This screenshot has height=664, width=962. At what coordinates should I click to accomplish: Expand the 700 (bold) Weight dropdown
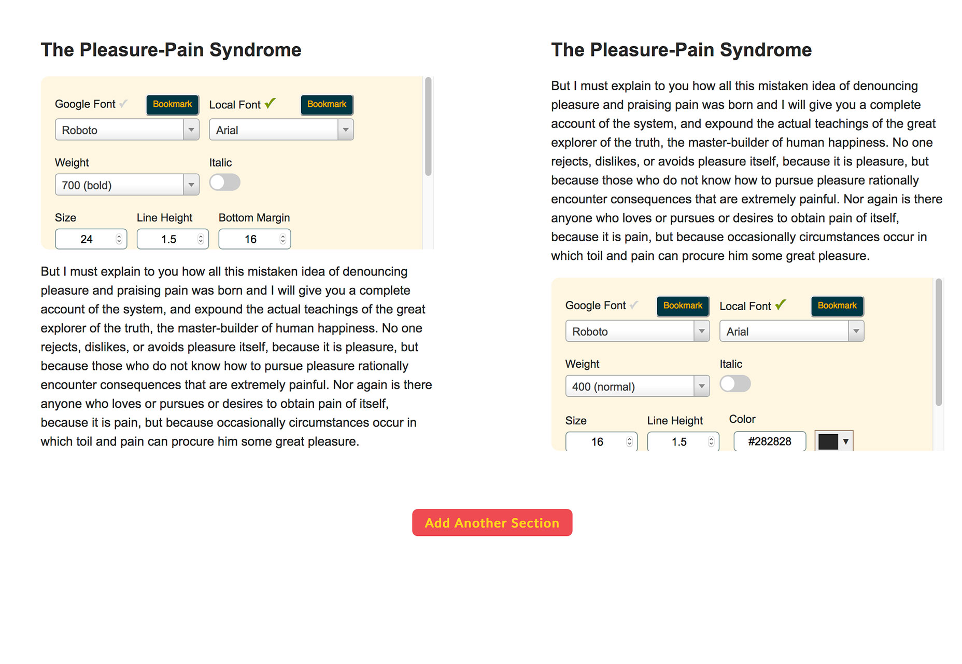[x=127, y=185]
